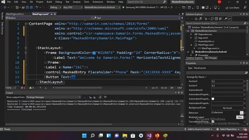Viewport: 249px width, 140px height.
Task: Open the Text member navigation dropdown
Action: click(x=137, y=18)
